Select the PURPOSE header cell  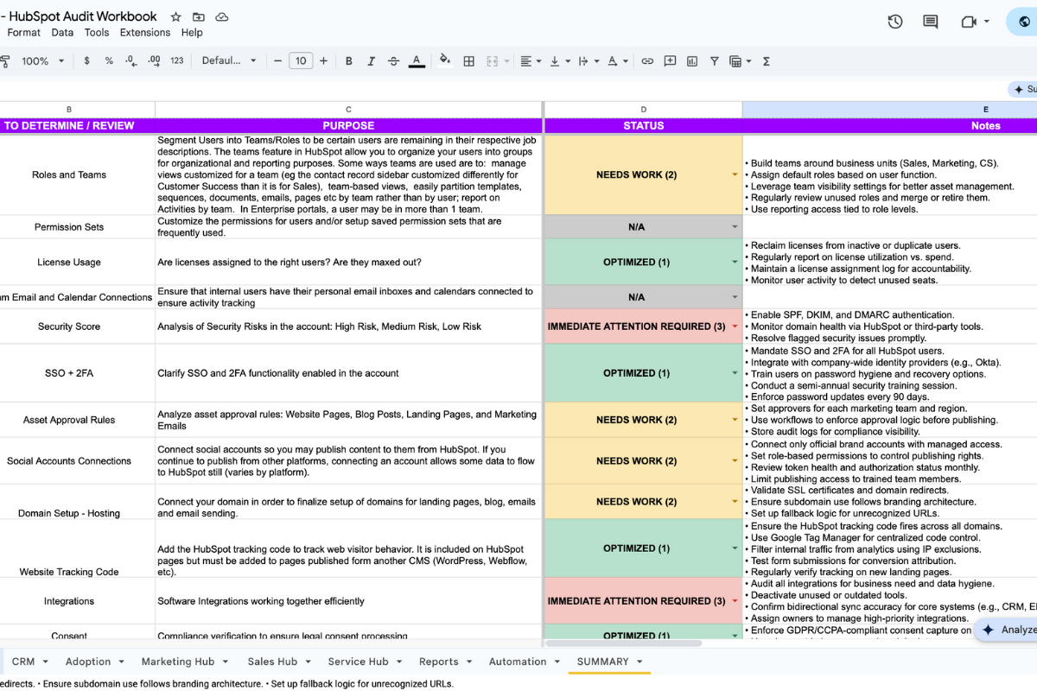pos(348,126)
